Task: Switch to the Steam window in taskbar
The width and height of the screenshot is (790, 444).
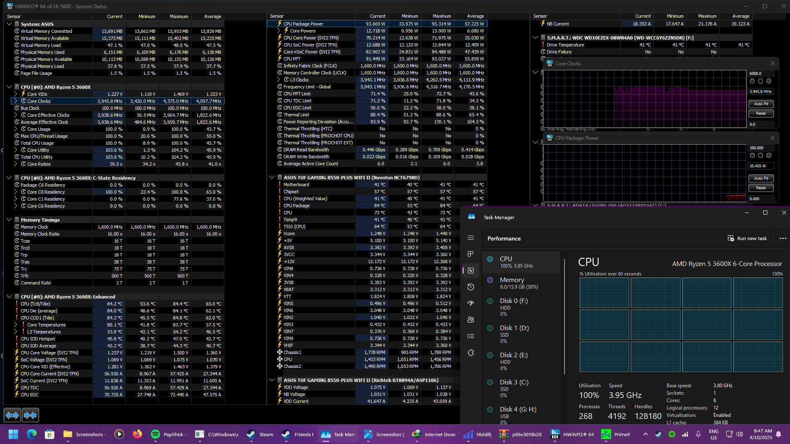Action: click(260, 435)
